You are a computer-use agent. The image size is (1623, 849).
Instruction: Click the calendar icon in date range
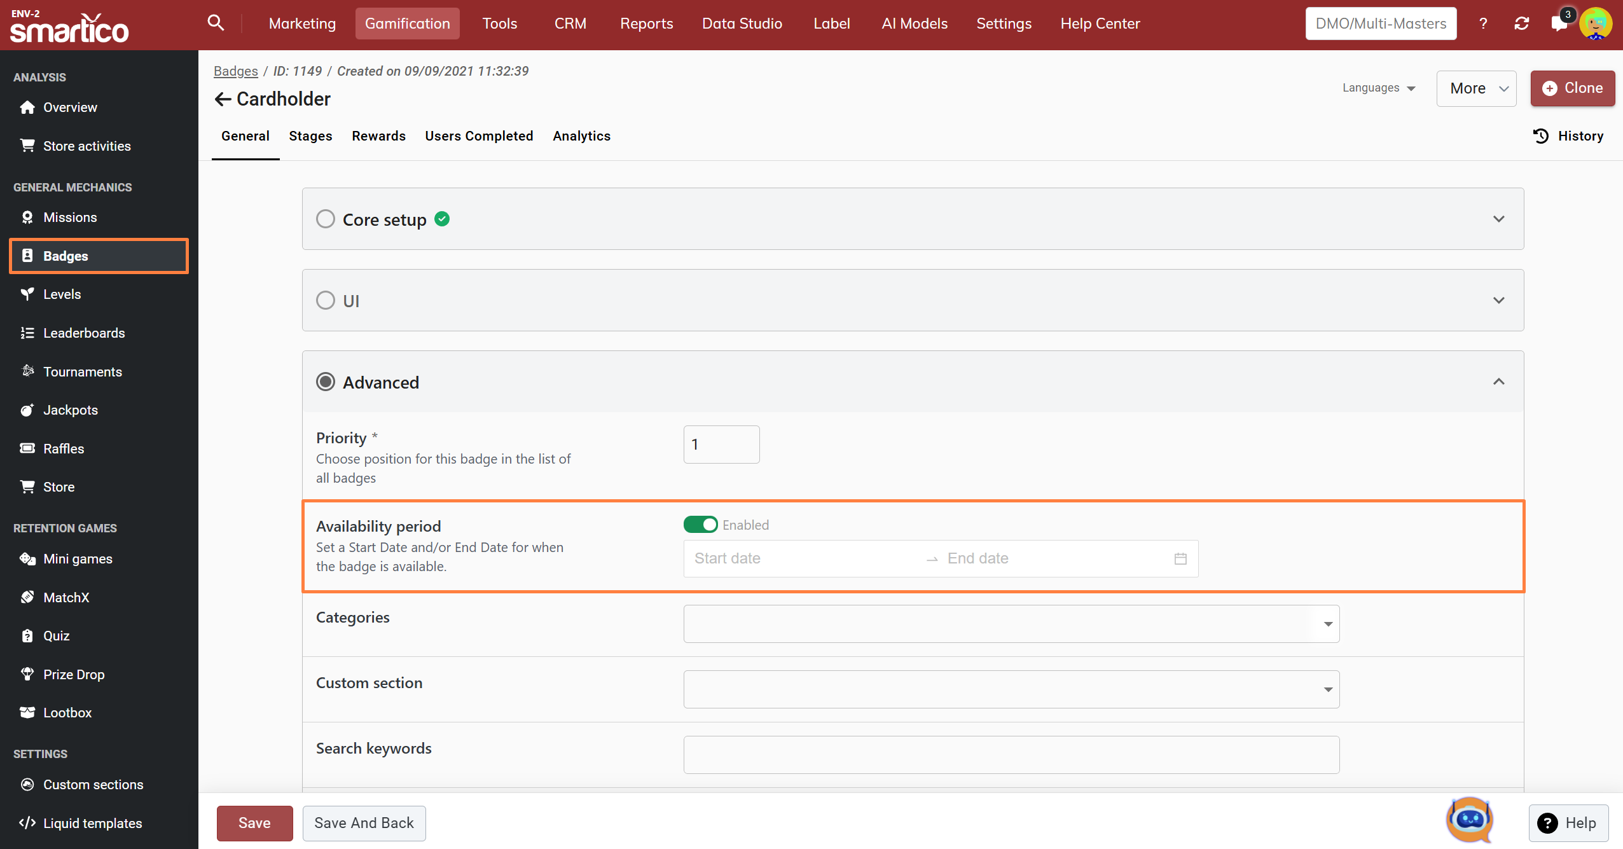1180,558
